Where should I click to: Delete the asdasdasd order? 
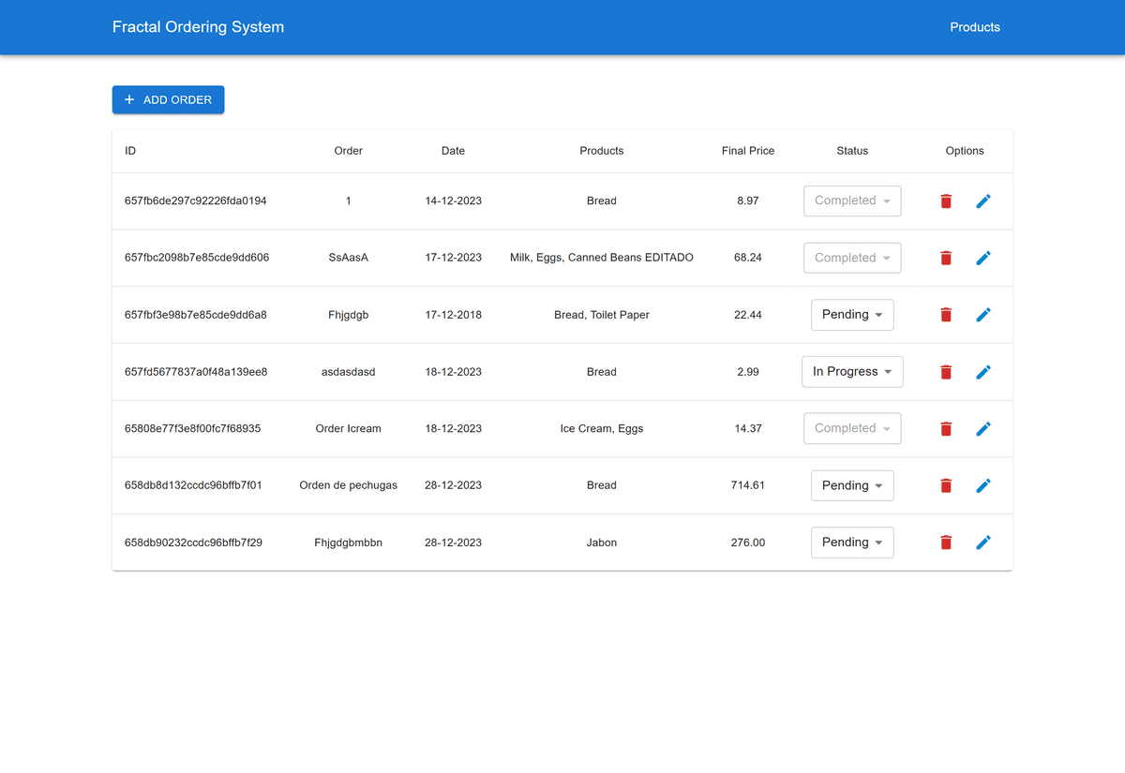(946, 372)
